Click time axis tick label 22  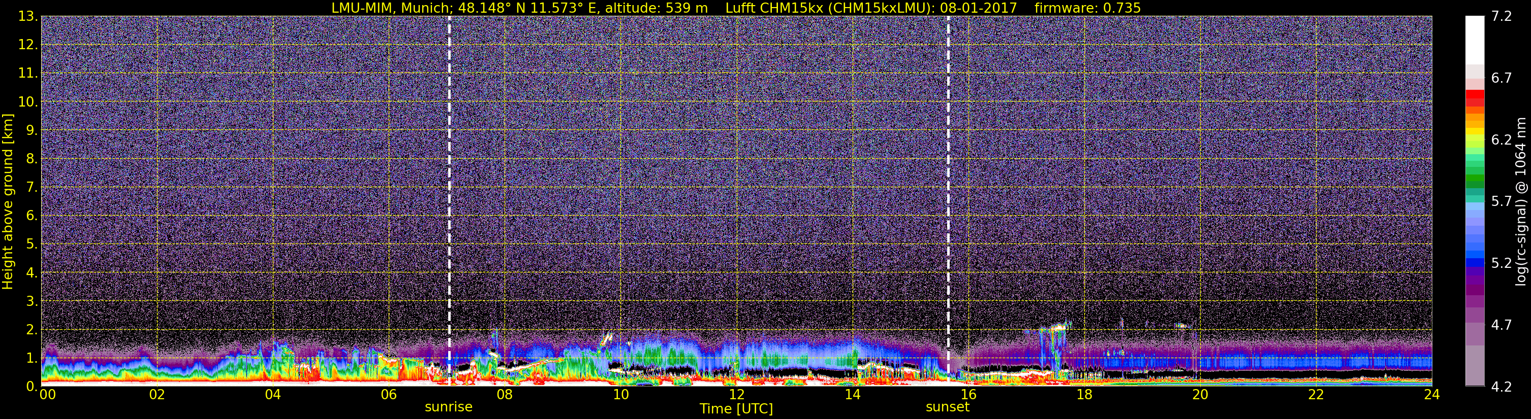(x=1316, y=395)
